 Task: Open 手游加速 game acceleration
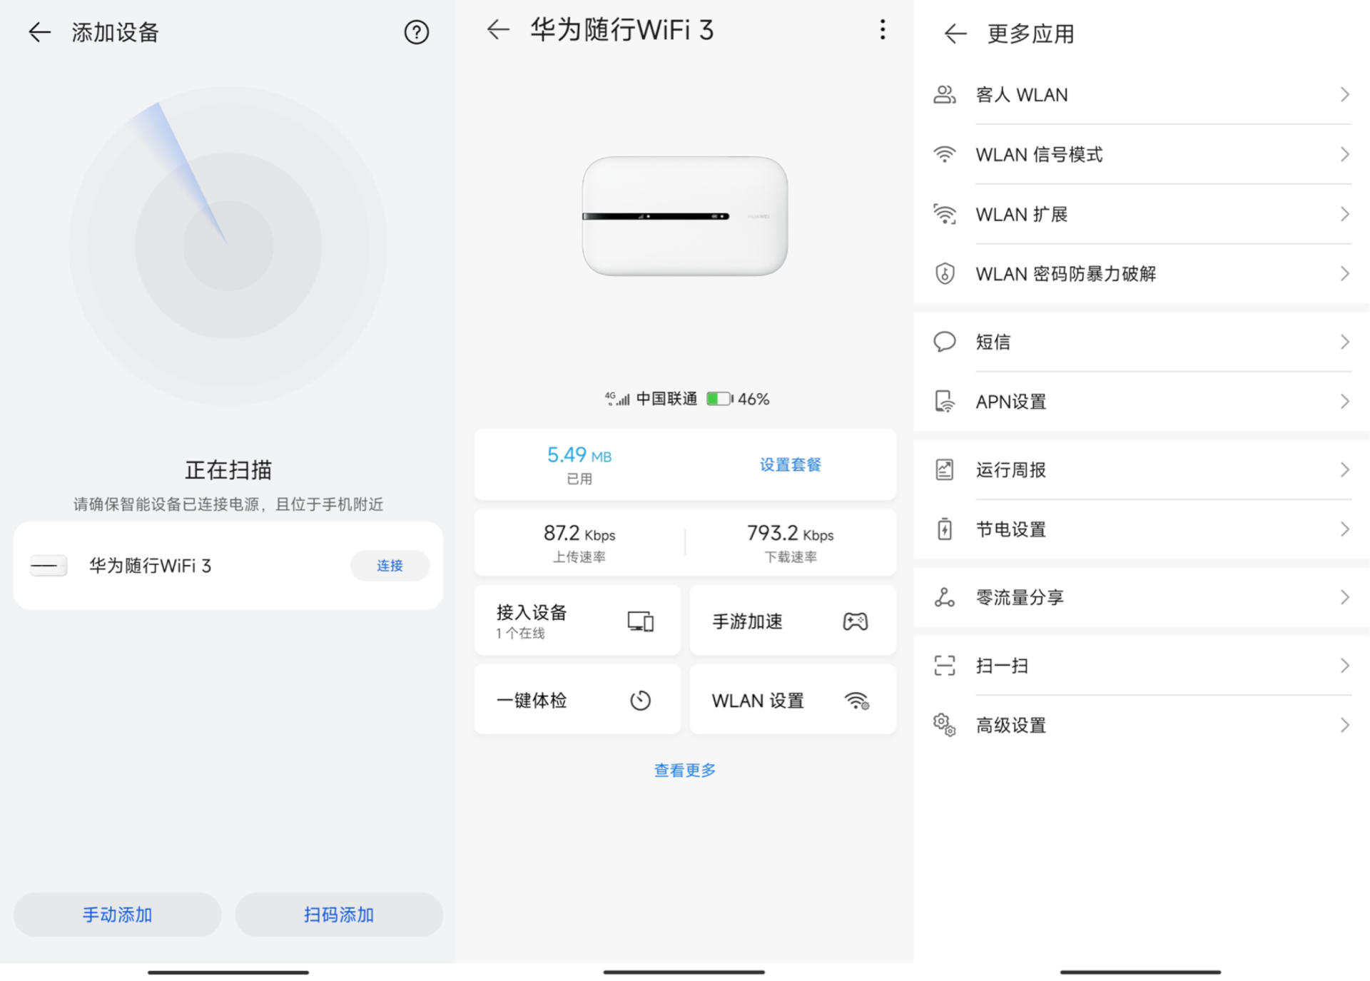pyautogui.click(x=792, y=619)
